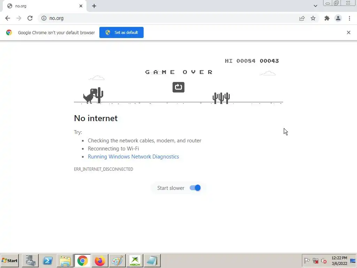Screen dimensions: 357x268
Task: Open the Xbox taskbar icon
Action: pyautogui.click(x=135, y=260)
